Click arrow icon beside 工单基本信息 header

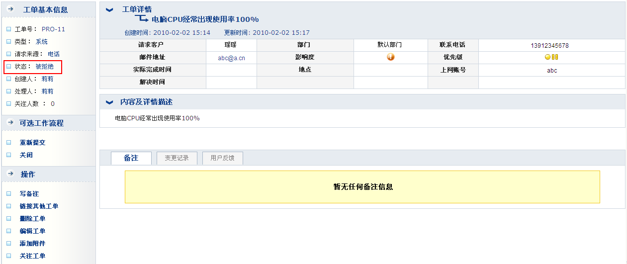10,9
